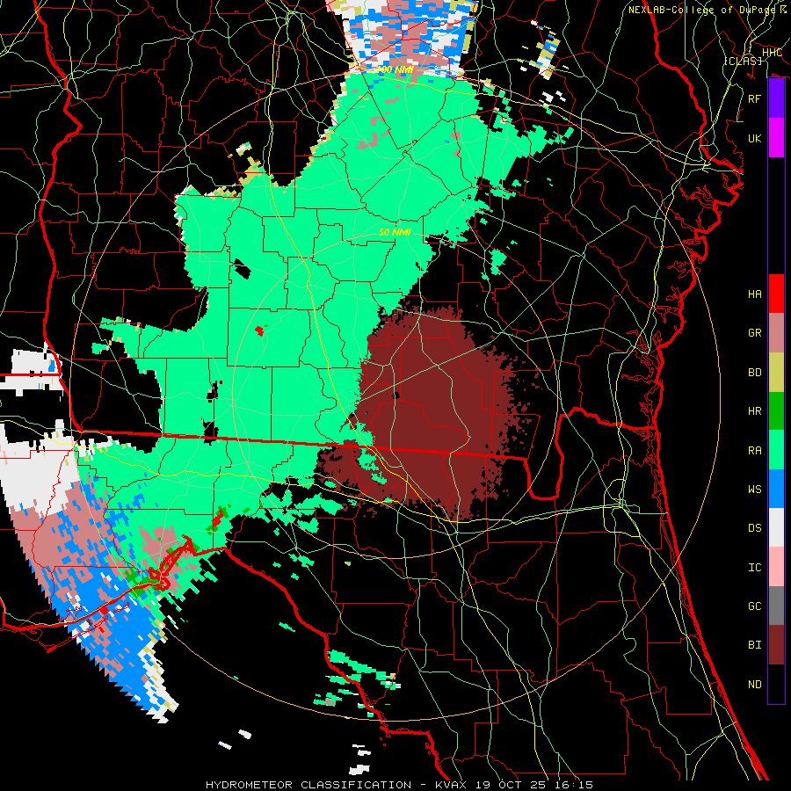
Task: Click the GR legend label
Action: (754, 333)
